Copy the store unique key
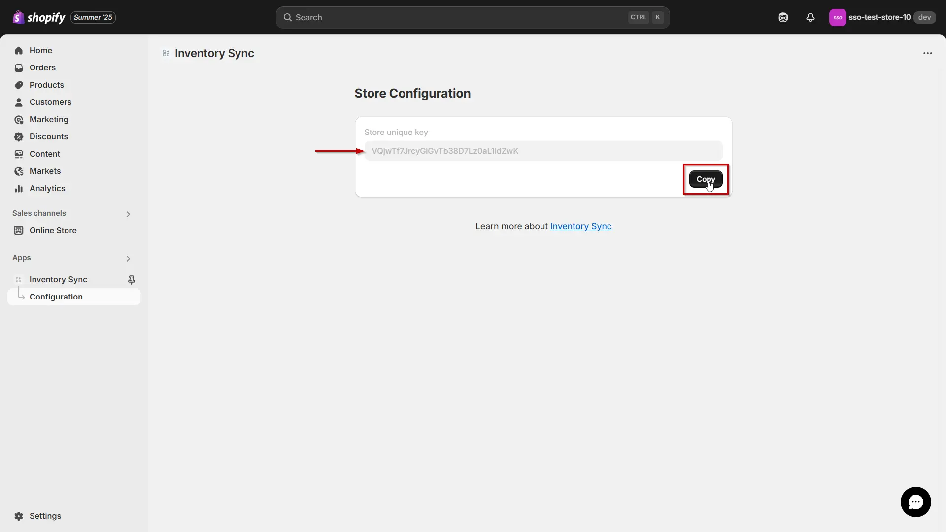The height and width of the screenshot is (532, 946). click(706, 179)
